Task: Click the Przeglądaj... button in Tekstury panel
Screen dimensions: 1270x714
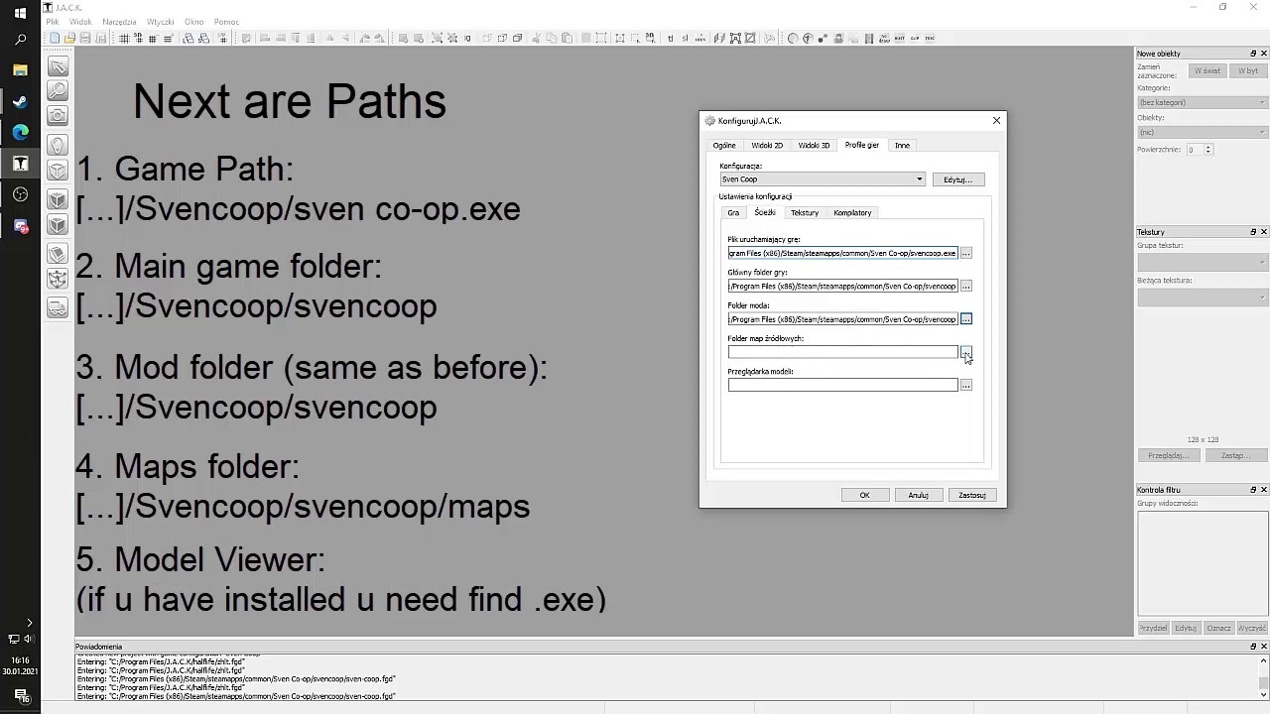Action: point(1168,455)
